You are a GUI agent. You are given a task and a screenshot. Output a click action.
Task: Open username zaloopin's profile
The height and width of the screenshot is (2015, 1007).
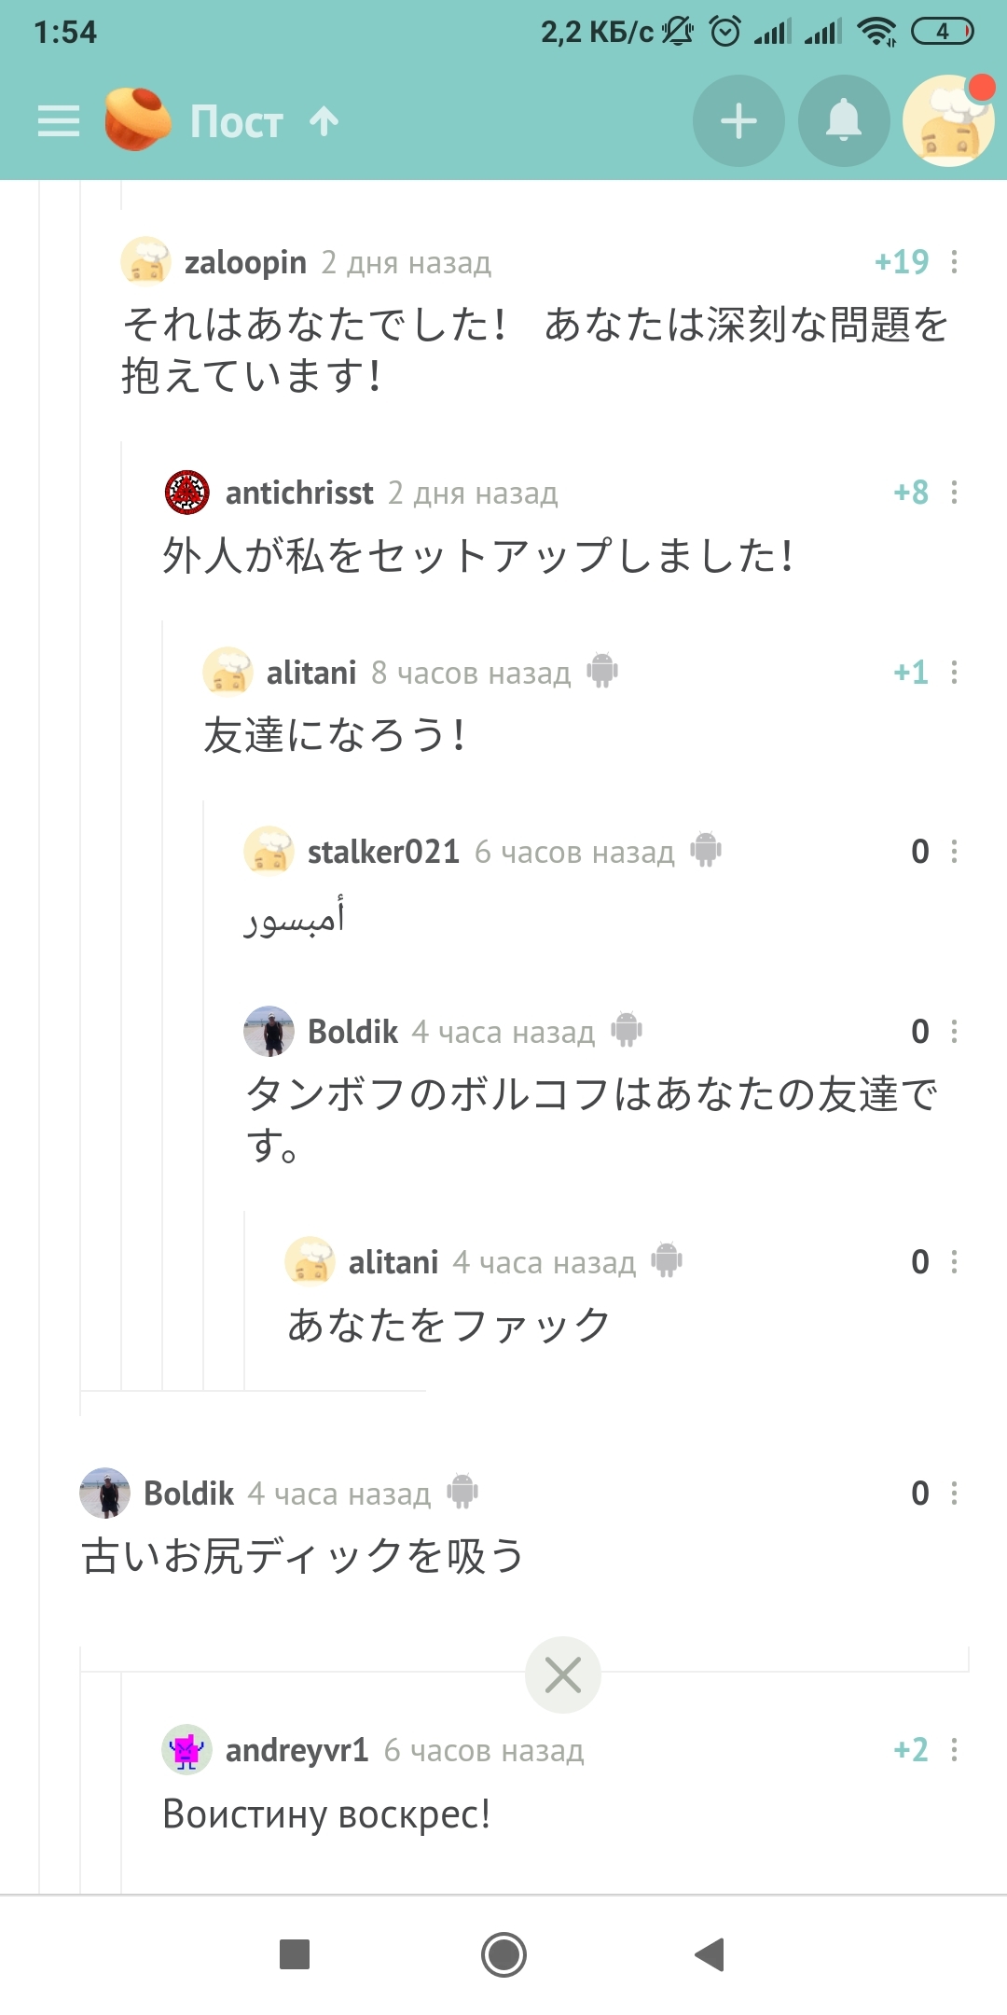pos(245,263)
